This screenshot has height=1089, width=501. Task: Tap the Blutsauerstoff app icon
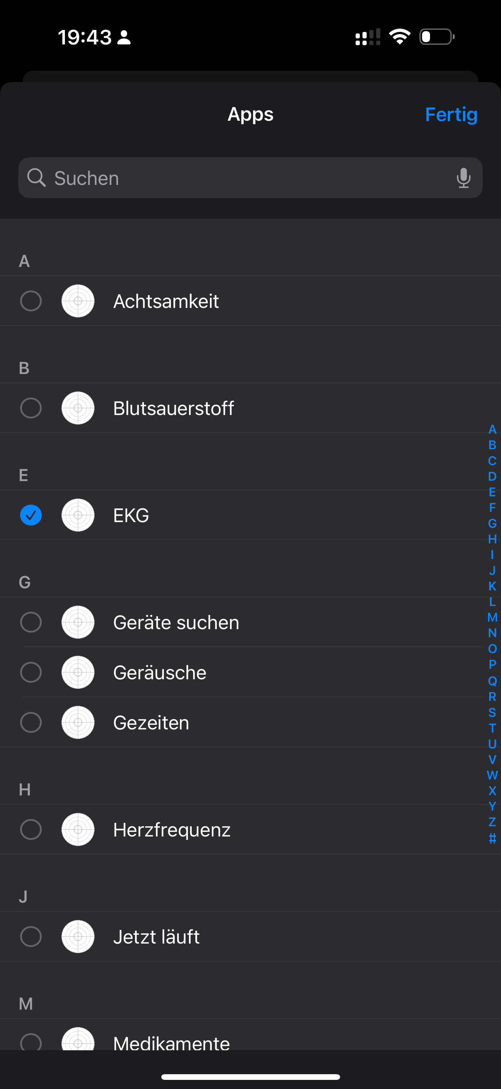[78, 408]
